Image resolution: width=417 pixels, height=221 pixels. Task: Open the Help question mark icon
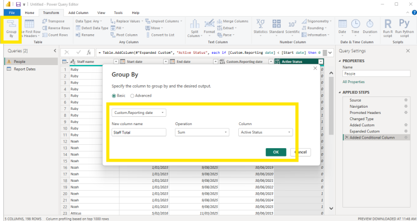click(414, 12)
